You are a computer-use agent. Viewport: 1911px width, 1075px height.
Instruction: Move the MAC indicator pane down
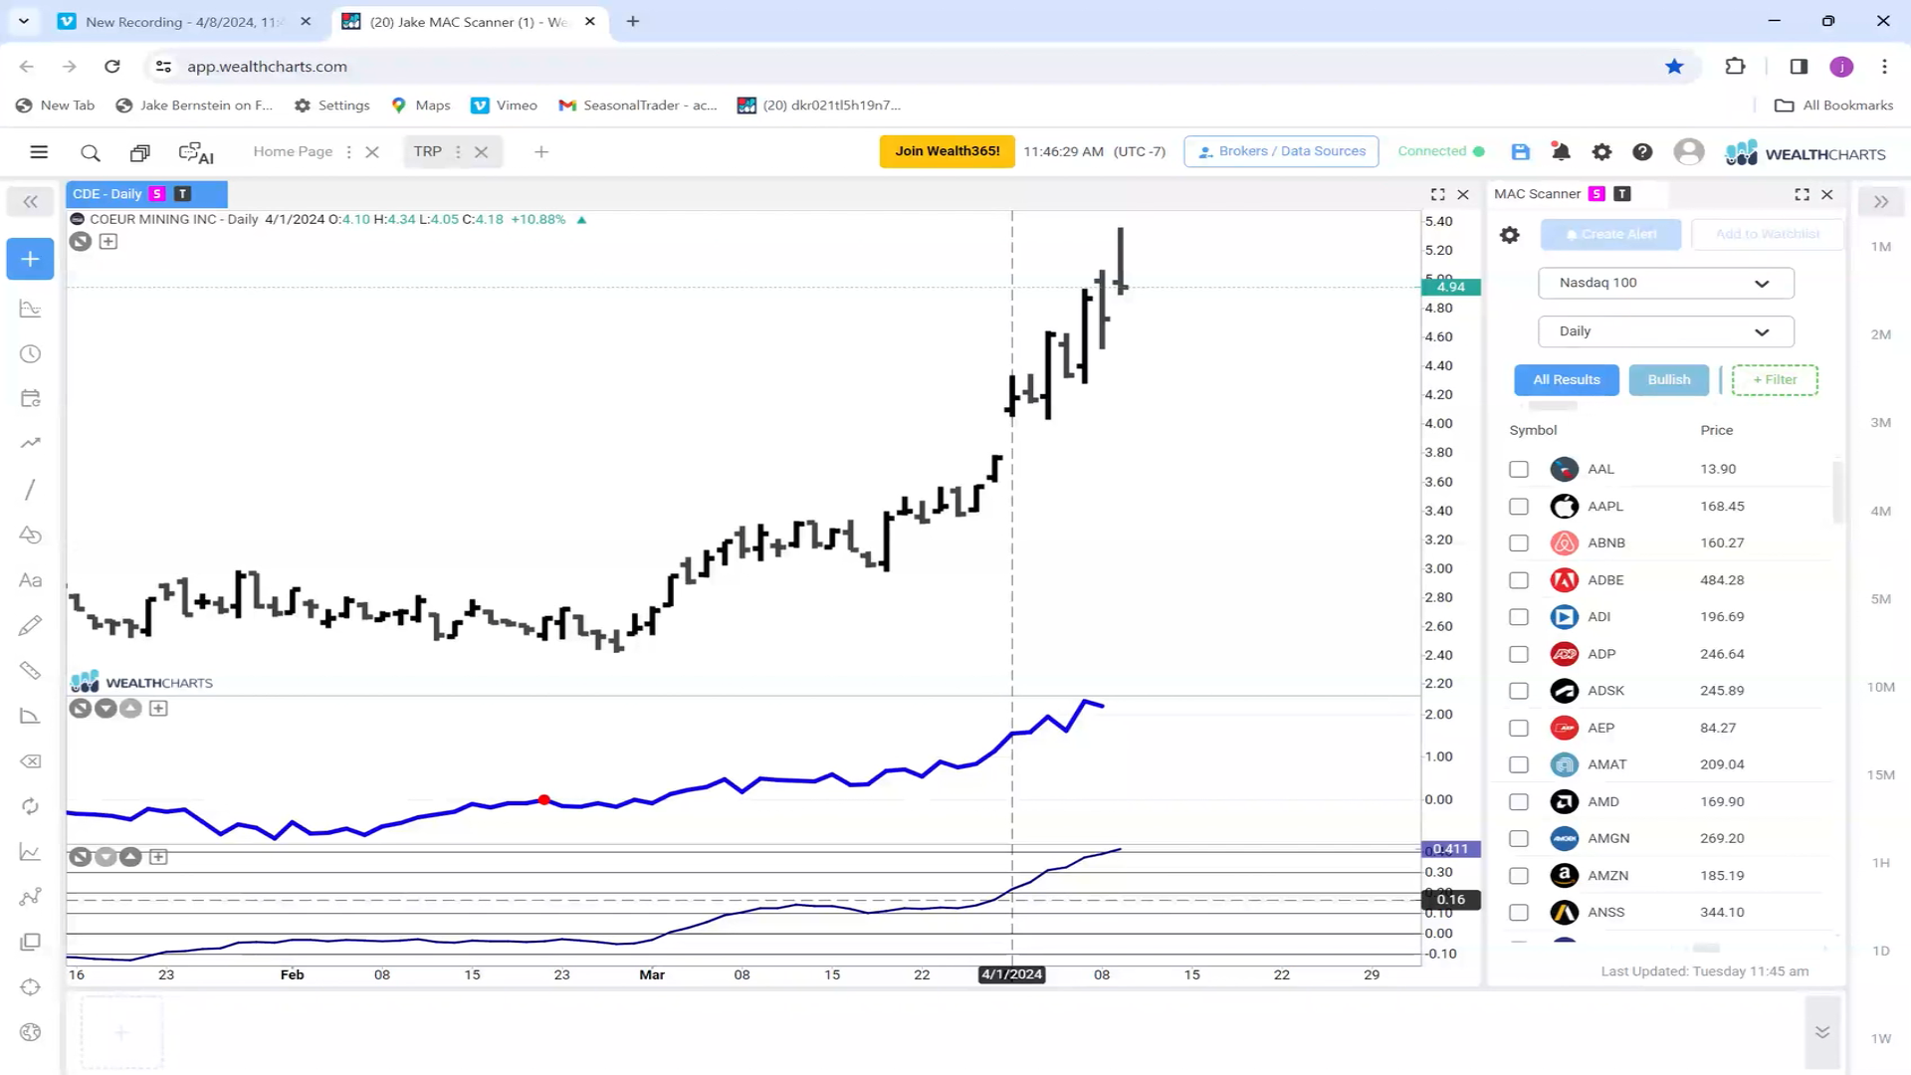click(x=106, y=708)
